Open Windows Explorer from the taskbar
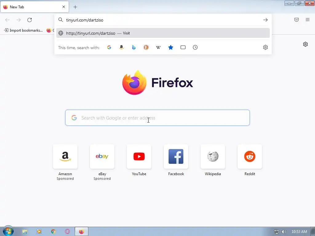 point(25,232)
